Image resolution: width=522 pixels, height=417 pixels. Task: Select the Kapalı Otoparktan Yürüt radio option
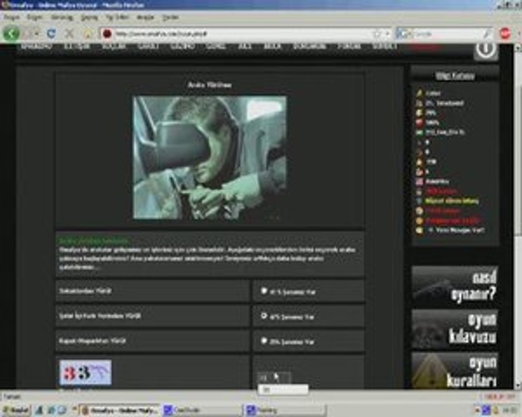(x=264, y=341)
